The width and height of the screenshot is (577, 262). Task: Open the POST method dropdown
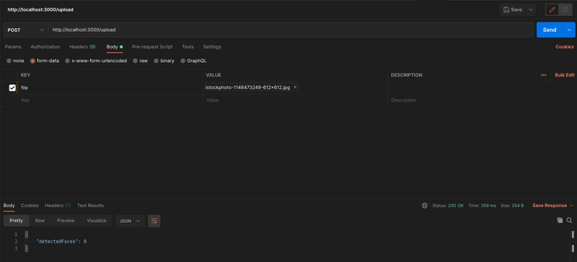(x=26, y=30)
